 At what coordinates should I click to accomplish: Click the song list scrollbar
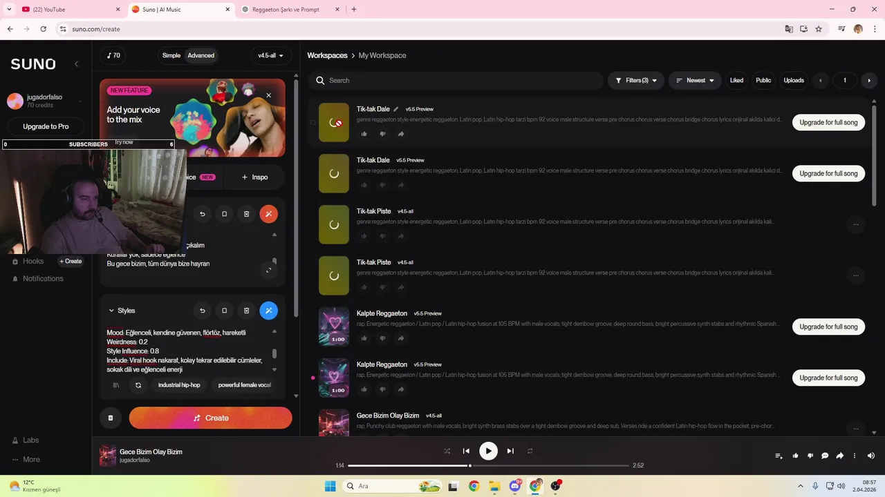pos(874,155)
